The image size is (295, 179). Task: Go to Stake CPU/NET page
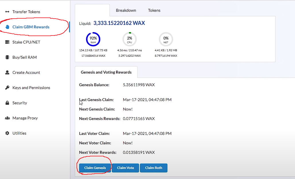(x=26, y=42)
